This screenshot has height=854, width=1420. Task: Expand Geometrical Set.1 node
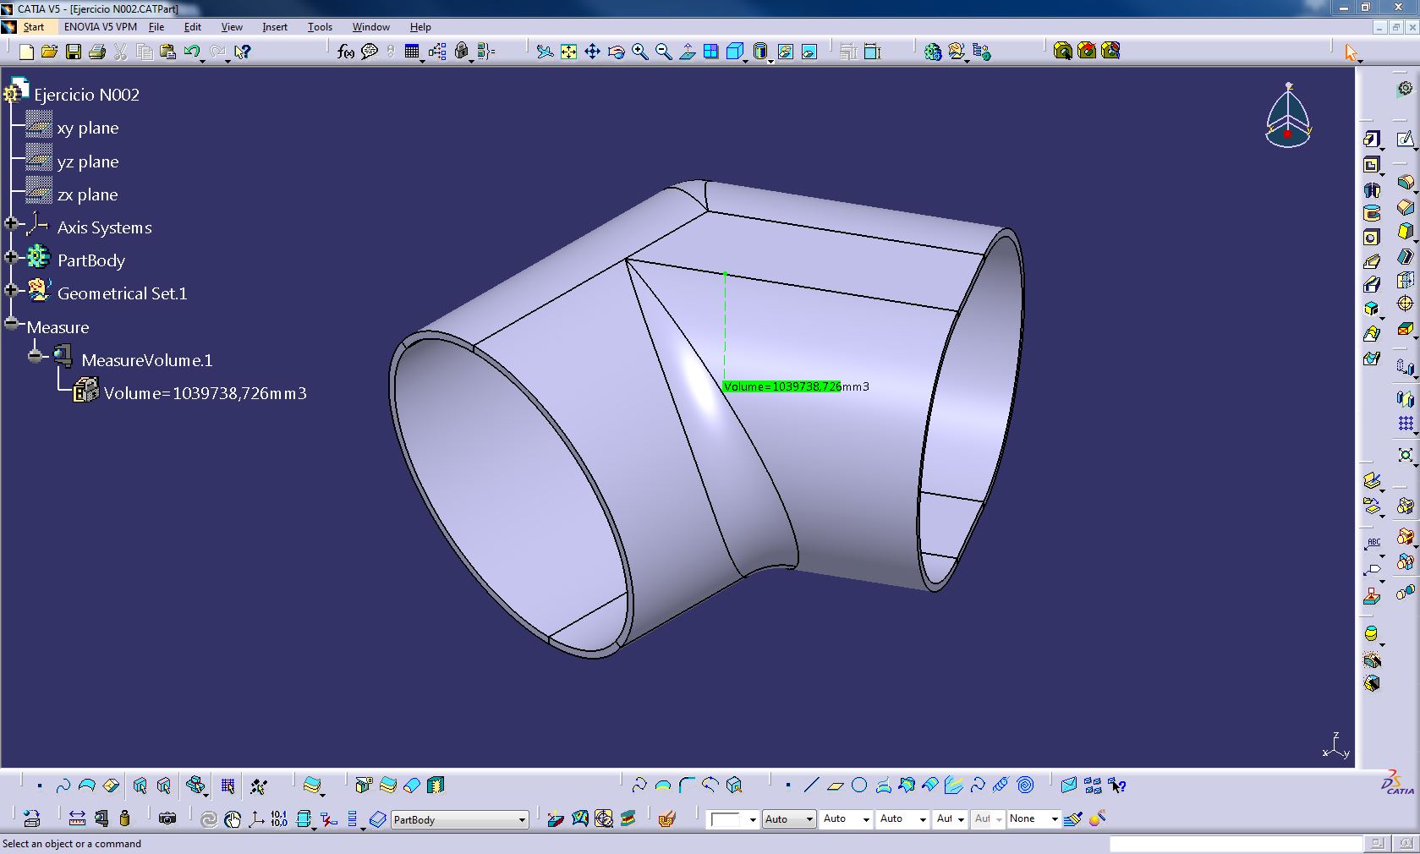click(11, 289)
